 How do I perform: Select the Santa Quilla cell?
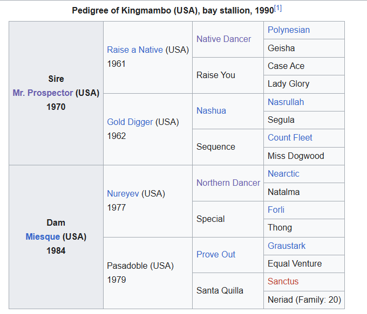228,291
